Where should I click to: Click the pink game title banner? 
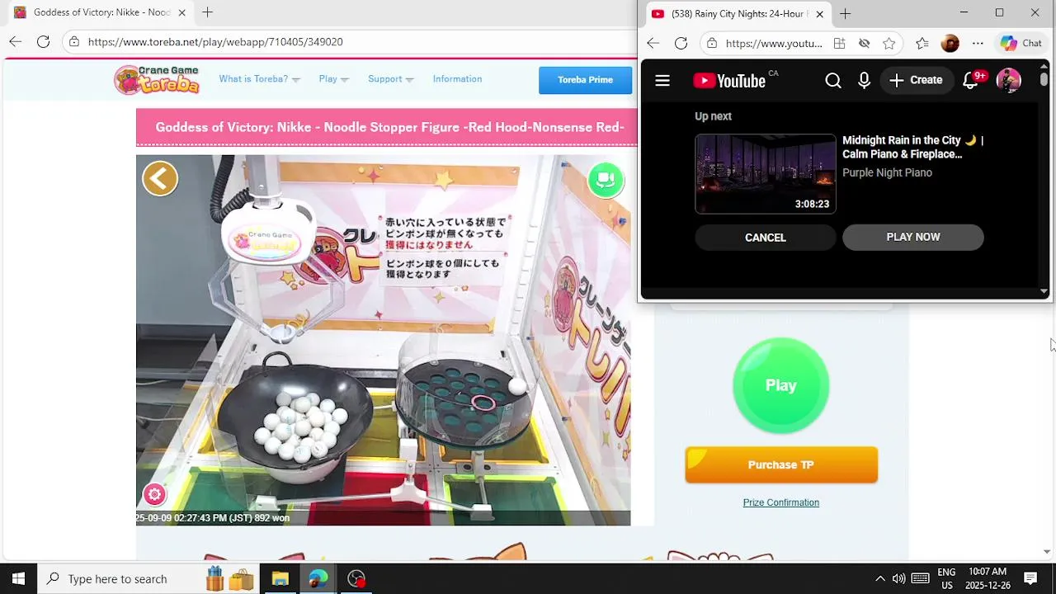[x=387, y=127]
